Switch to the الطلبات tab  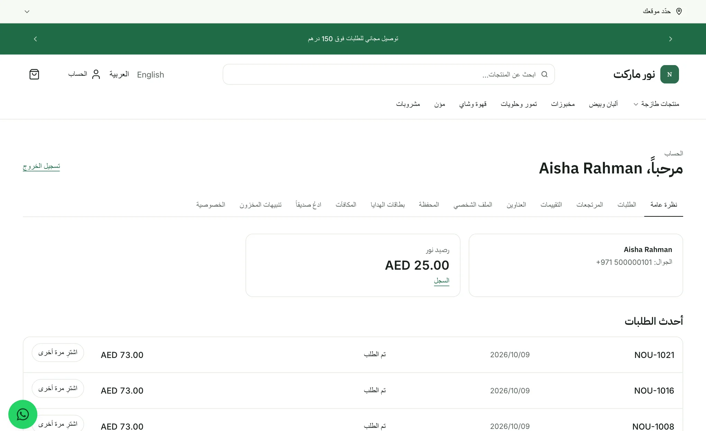click(x=627, y=205)
